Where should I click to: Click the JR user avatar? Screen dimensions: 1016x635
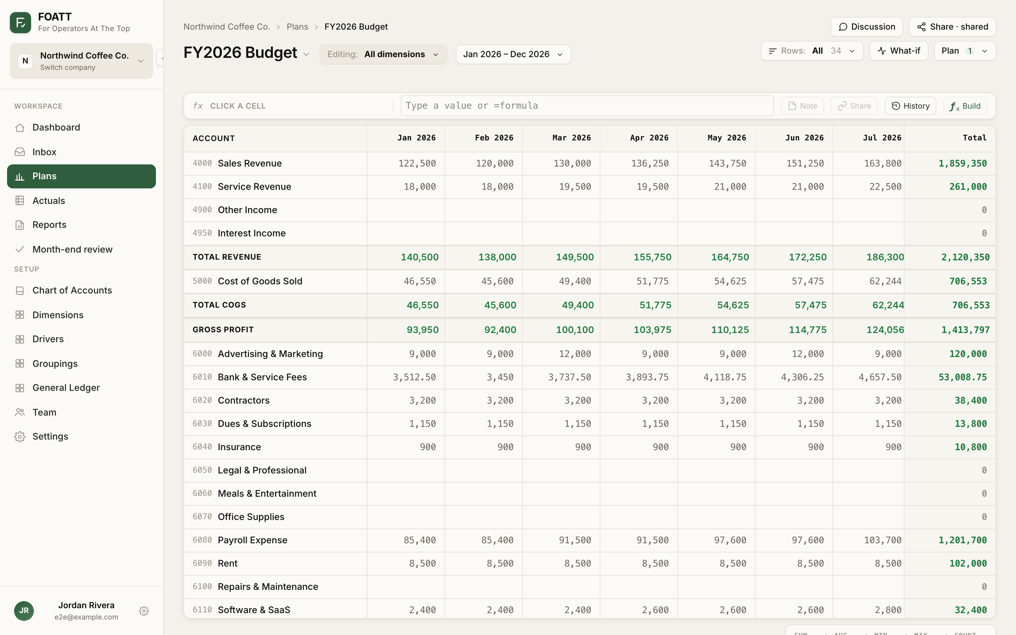coord(24,611)
